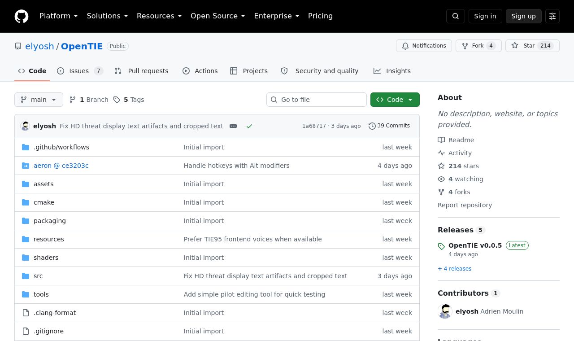Go to the Pull requests tab

click(x=141, y=71)
